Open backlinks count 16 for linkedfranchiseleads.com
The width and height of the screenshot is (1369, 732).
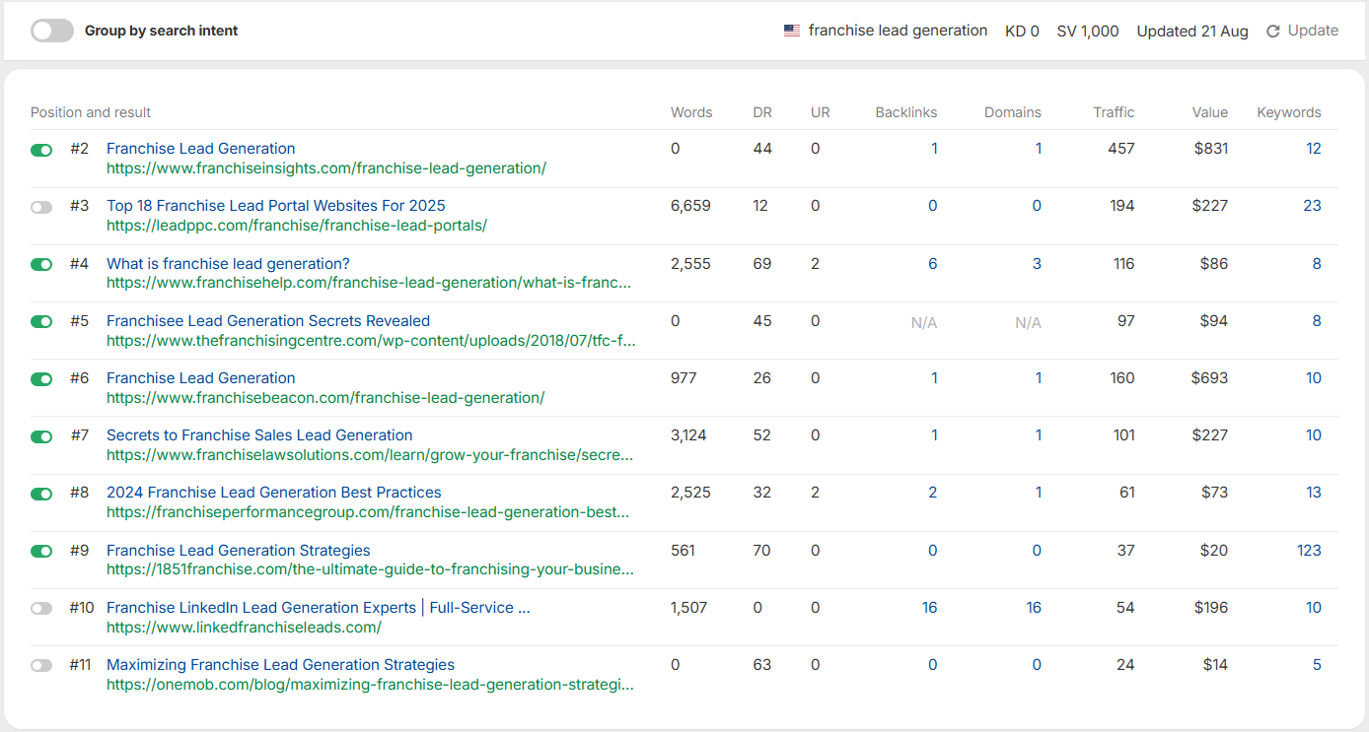tap(930, 608)
